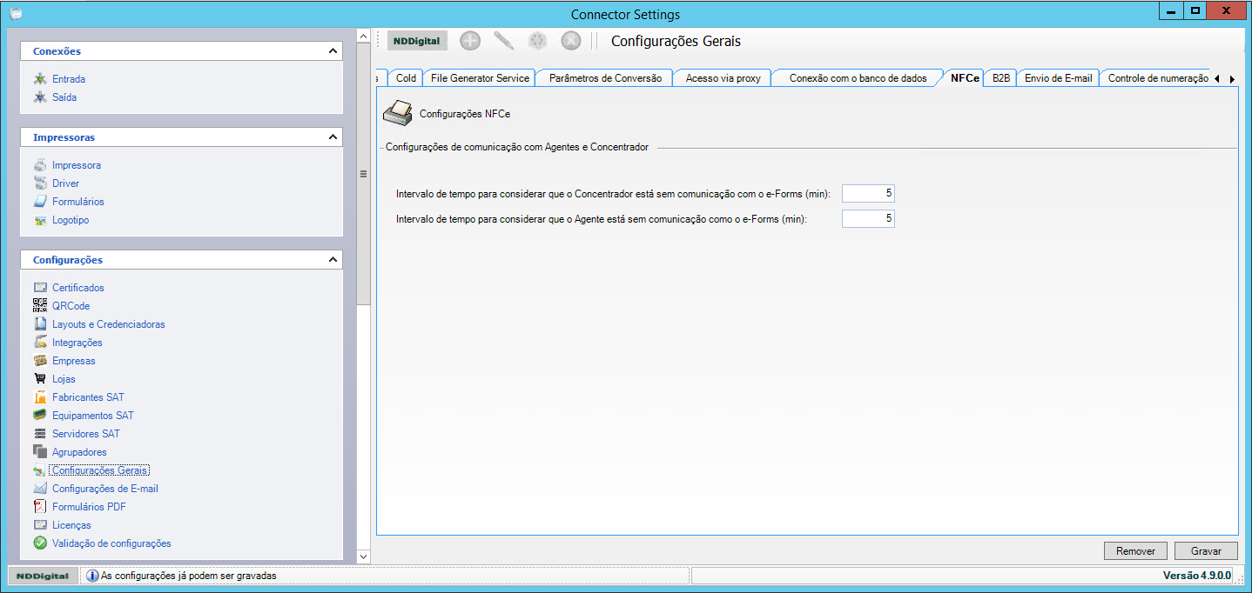The height and width of the screenshot is (593, 1252).
Task: Click the Lojas shopping cart icon
Action: 40,379
